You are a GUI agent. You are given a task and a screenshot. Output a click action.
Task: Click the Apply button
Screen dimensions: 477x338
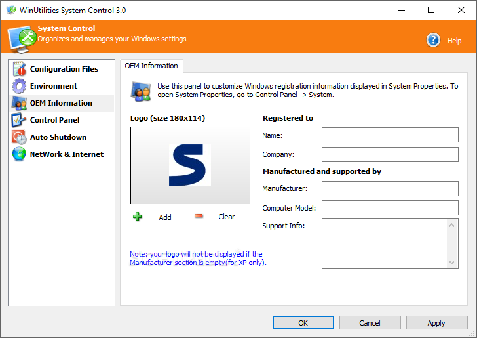[x=436, y=323]
